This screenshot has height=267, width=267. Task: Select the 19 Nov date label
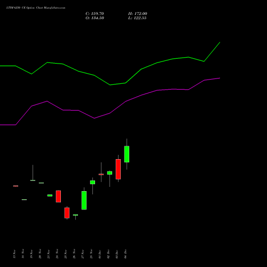click(x=32, y=254)
